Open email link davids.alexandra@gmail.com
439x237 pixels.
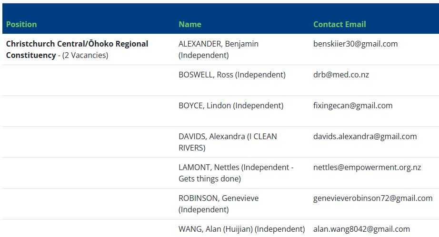365,136
